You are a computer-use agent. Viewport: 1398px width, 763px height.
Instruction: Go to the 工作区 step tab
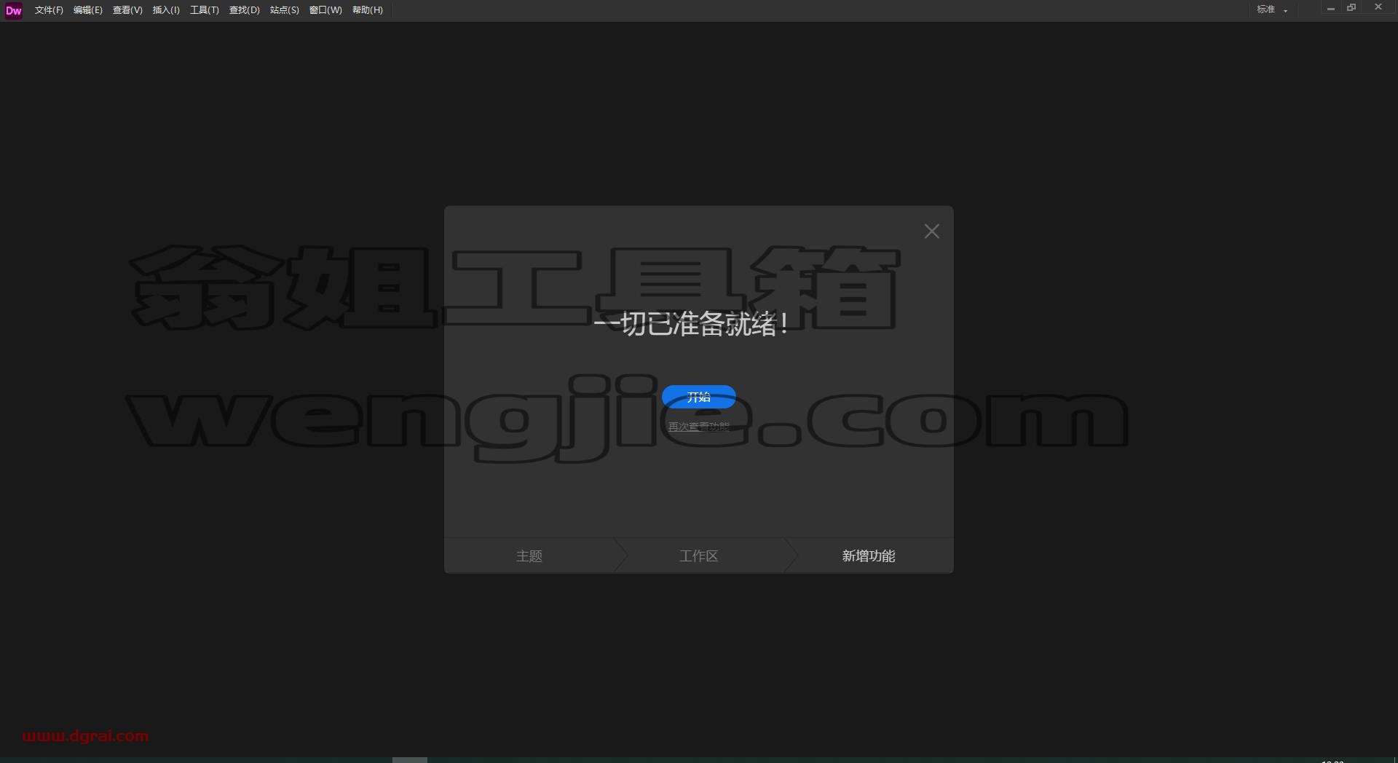tap(699, 556)
